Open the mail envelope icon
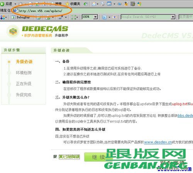 pyautogui.click(x=94, y=4)
